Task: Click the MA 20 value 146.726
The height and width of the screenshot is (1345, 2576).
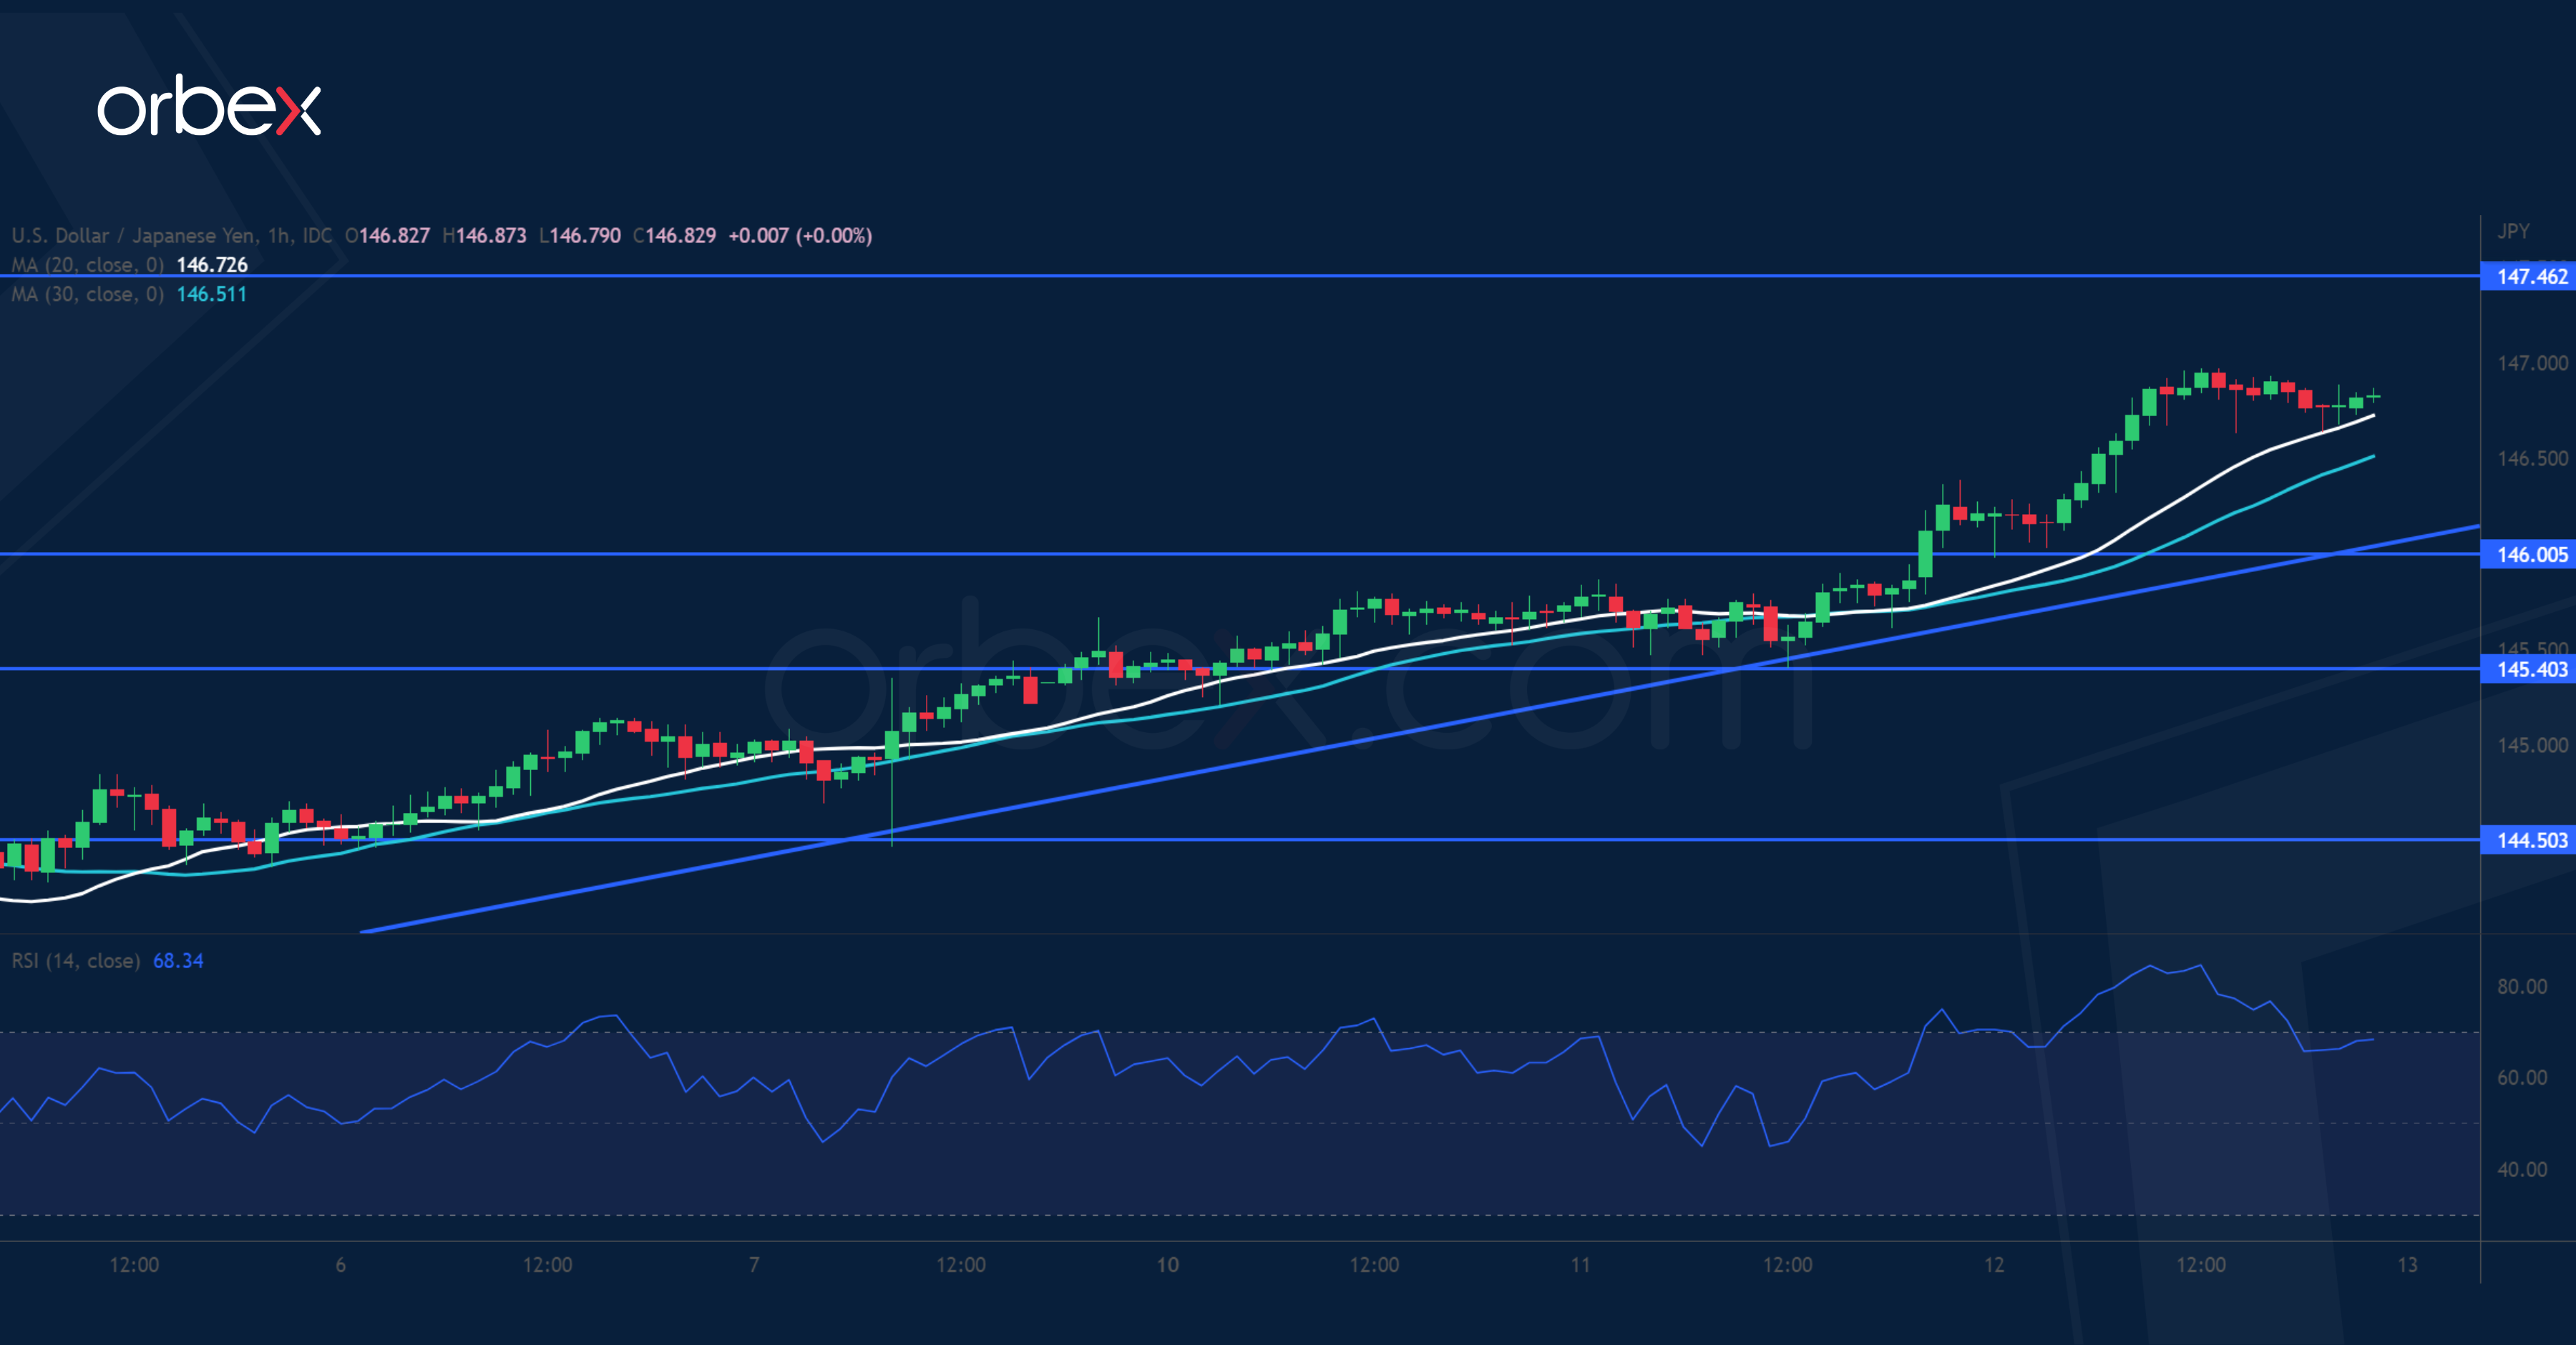Action: point(212,265)
